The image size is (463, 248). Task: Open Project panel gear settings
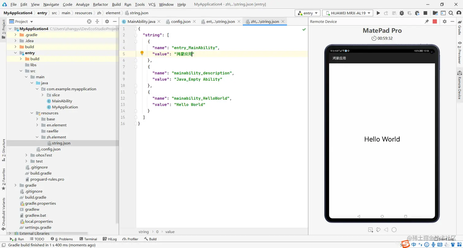(x=107, y=21)
